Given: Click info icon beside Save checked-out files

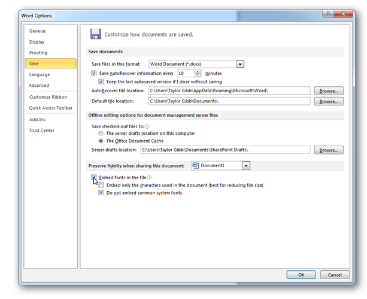Looking at the screenshot, I should (147, 126).
